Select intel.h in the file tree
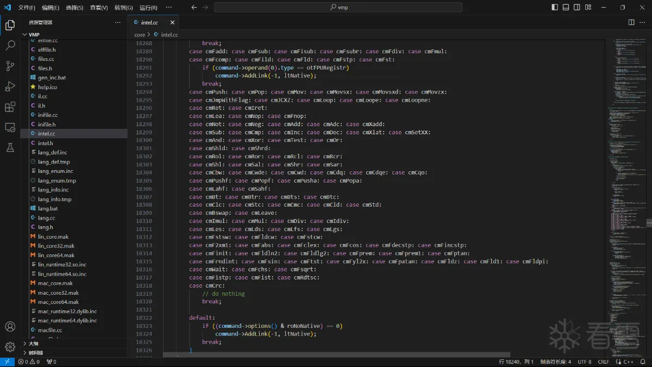This screenshot has width=652, height=367. pyautogui.click(x=74, y=143)
